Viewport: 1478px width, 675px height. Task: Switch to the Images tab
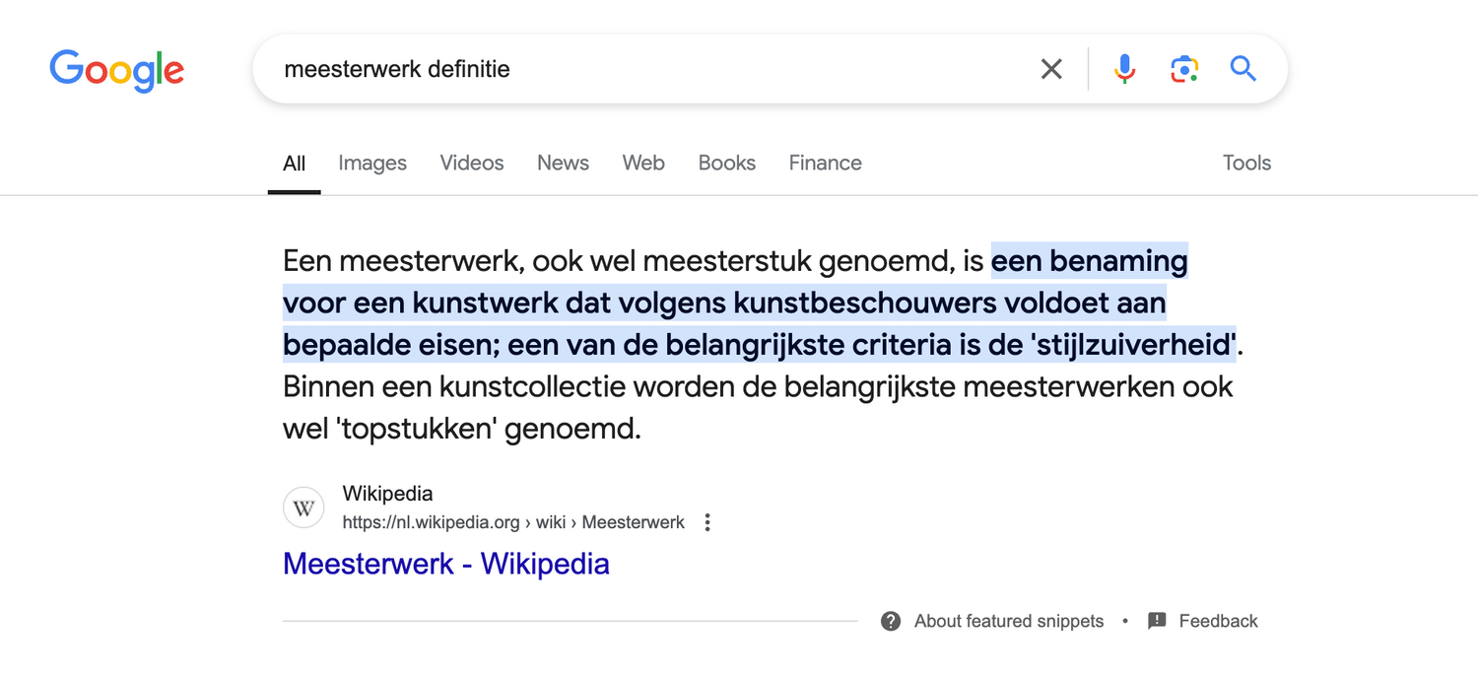[372, 164]
